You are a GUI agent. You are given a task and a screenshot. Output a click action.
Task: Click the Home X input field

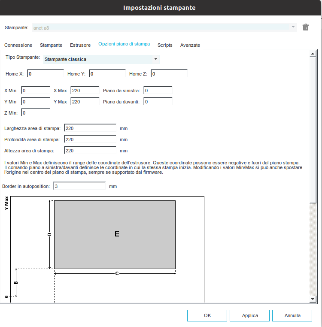[x=46, y=73]
